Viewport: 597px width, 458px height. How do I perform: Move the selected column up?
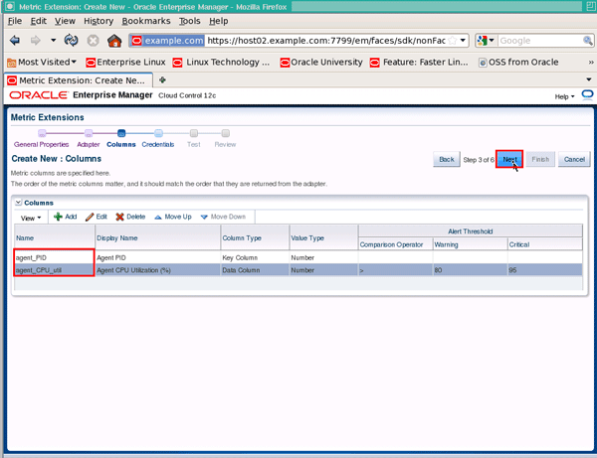pyautogui.click(x=173, y=217)
